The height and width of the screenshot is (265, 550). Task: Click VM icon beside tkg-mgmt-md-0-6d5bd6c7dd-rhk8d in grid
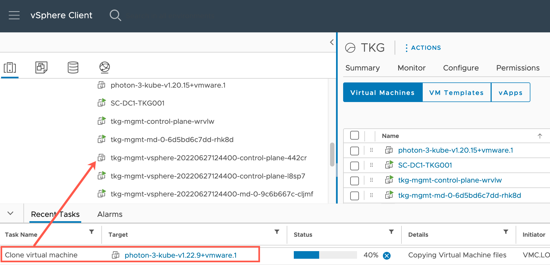tap(389, 195)
